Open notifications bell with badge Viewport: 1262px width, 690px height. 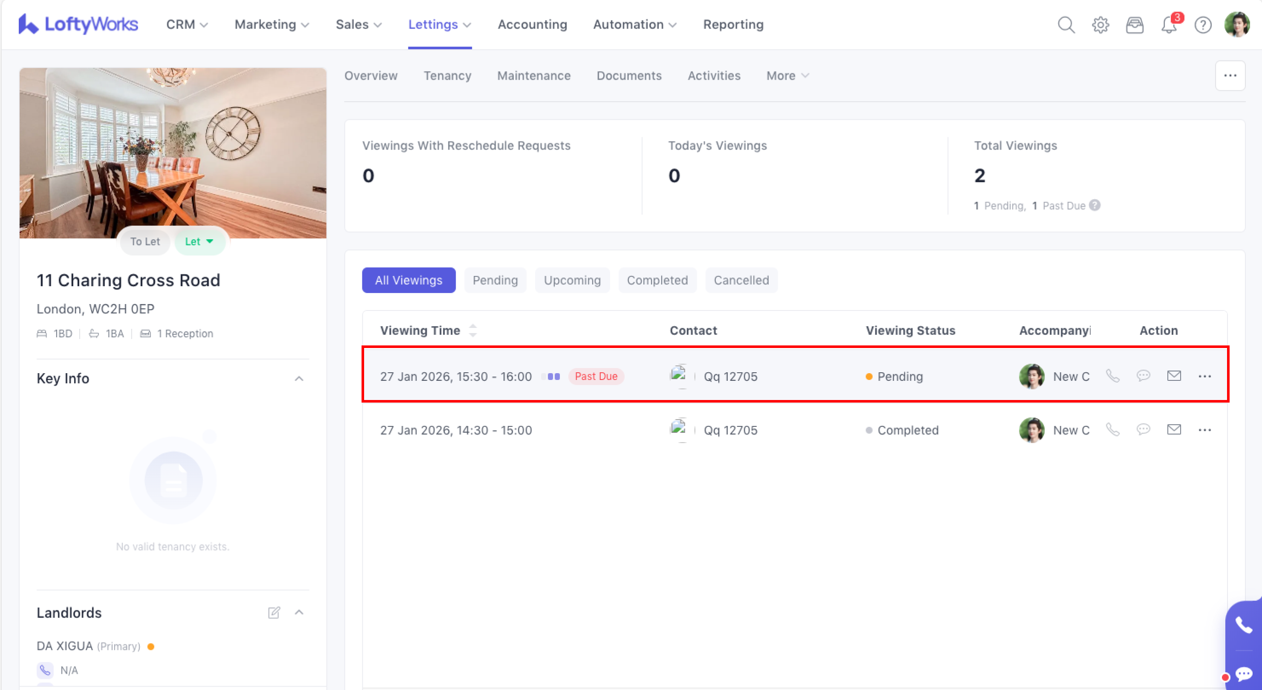click(x=1169, y=24)
